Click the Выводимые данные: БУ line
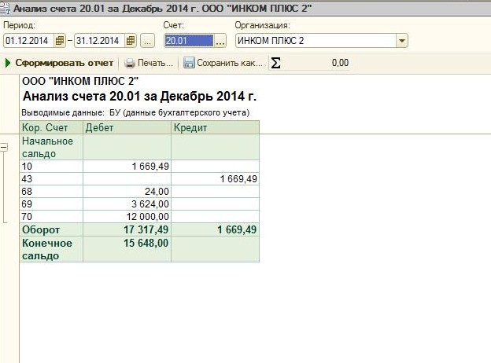491x363 pixels. (135, 112)
